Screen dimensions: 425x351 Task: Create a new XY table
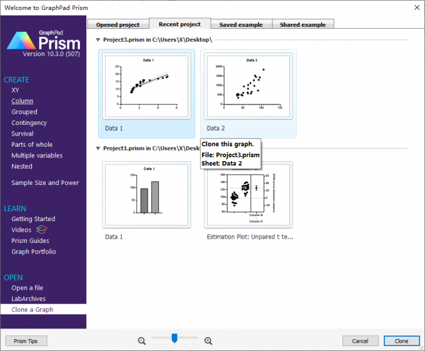tap(15, 90)
